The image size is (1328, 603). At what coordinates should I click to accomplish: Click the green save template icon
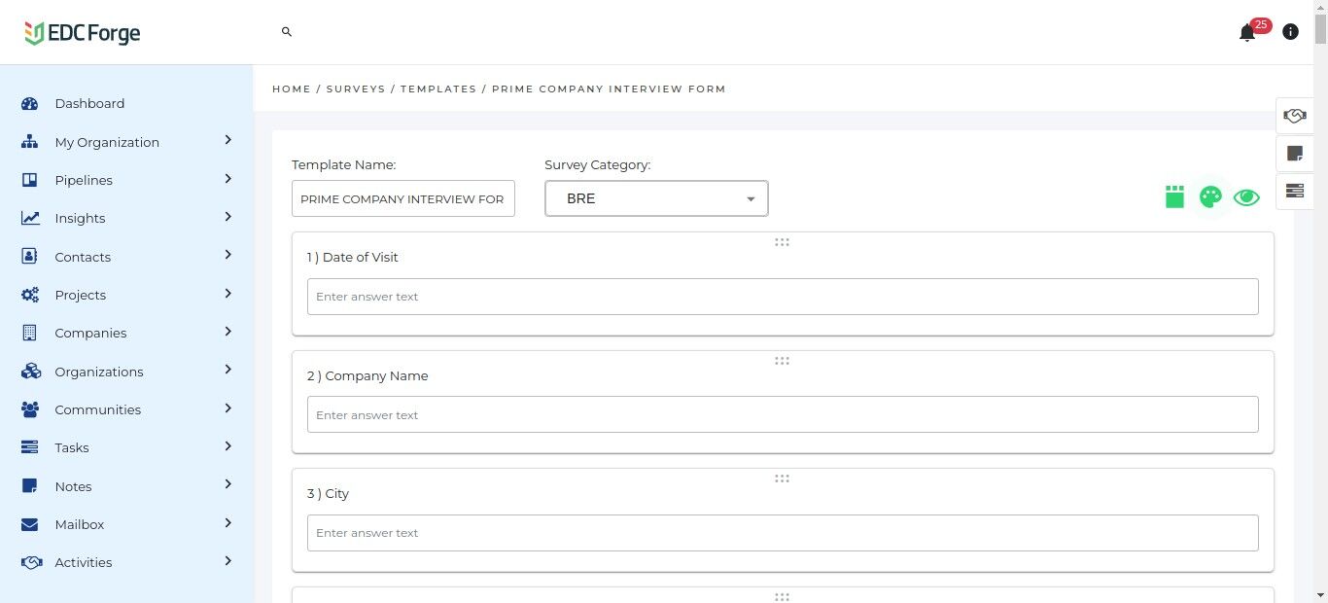tap(1174, 197)
